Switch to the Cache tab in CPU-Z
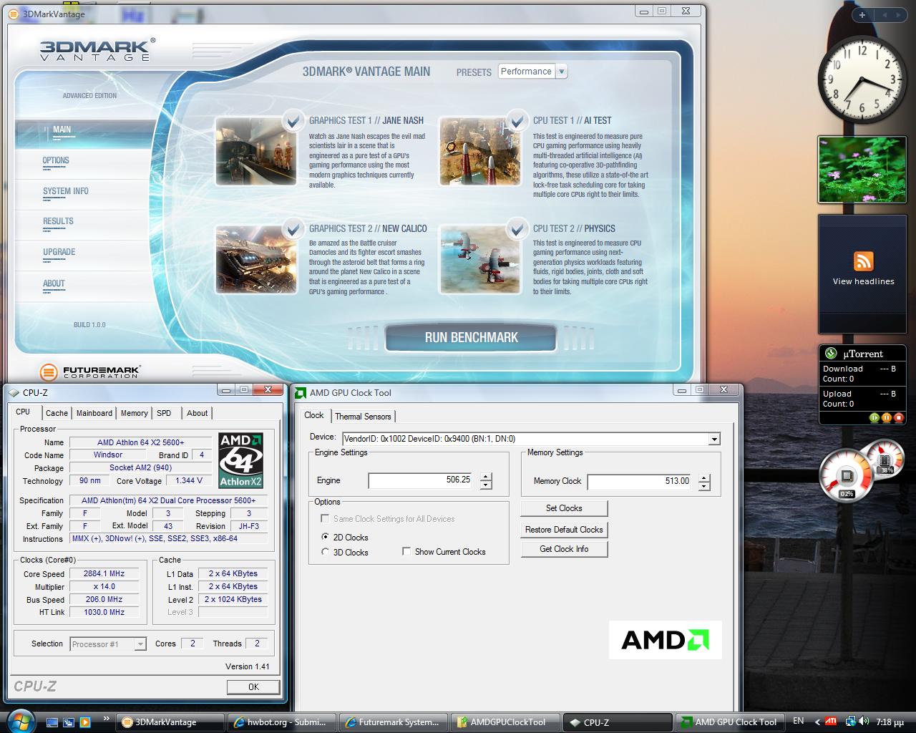The width and height of the screenshot is (916, 733). [x=57, y=413]
